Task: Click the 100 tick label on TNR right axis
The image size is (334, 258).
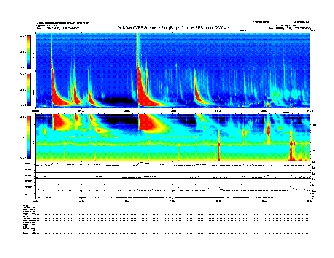Action: pyautogui.click(x=314, y=125)
